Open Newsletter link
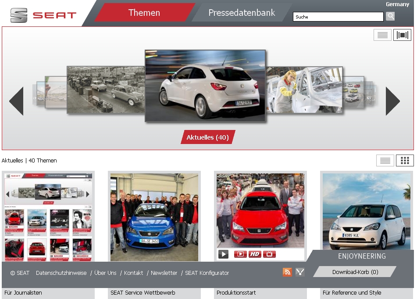The image size is (417, 299). 164,273
